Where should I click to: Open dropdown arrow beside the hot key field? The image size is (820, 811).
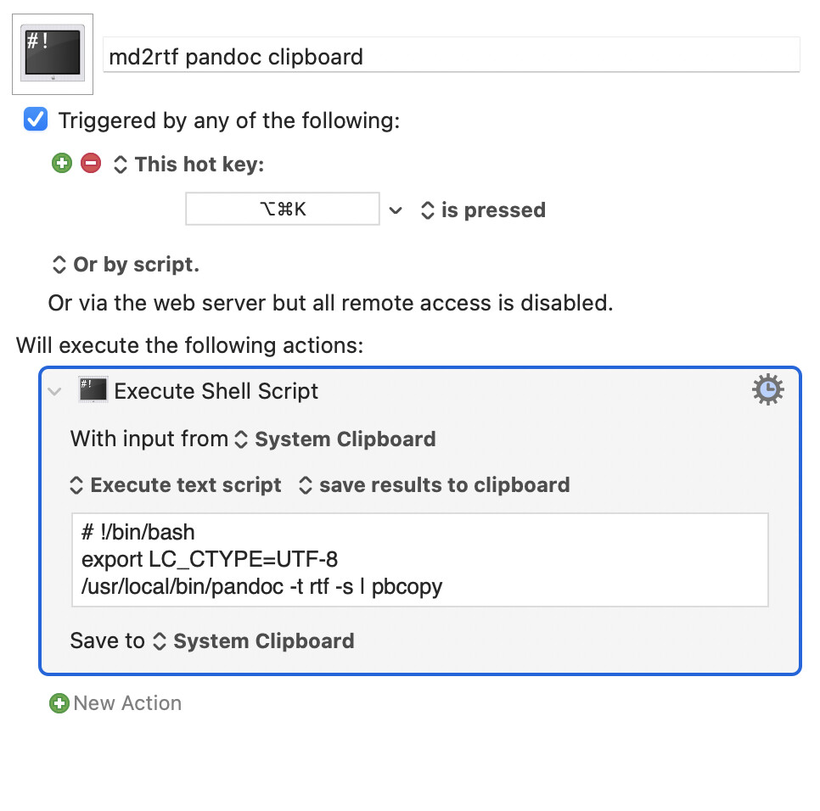[x=396, y=210]
